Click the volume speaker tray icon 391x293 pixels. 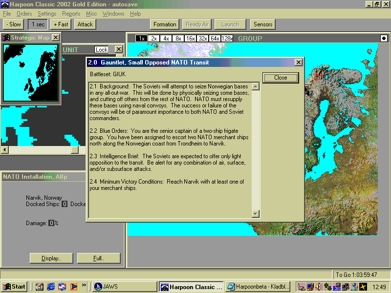click(319, 287)
